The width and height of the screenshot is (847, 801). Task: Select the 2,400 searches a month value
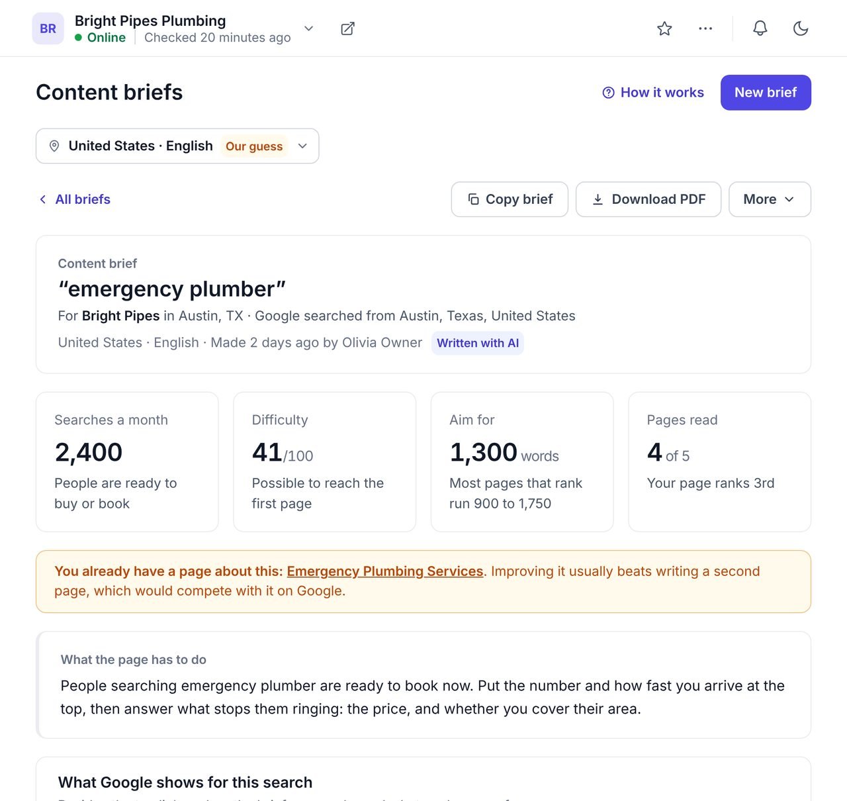coord(89,452)
